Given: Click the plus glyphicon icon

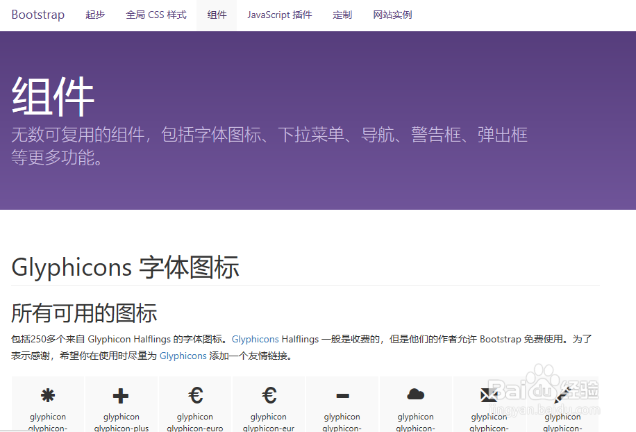Looking at the screenshot, I should click(x=121, y=395).
